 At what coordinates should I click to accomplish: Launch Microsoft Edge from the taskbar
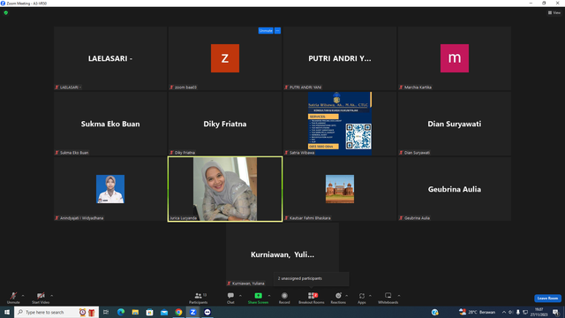click(x=121, y=312)
